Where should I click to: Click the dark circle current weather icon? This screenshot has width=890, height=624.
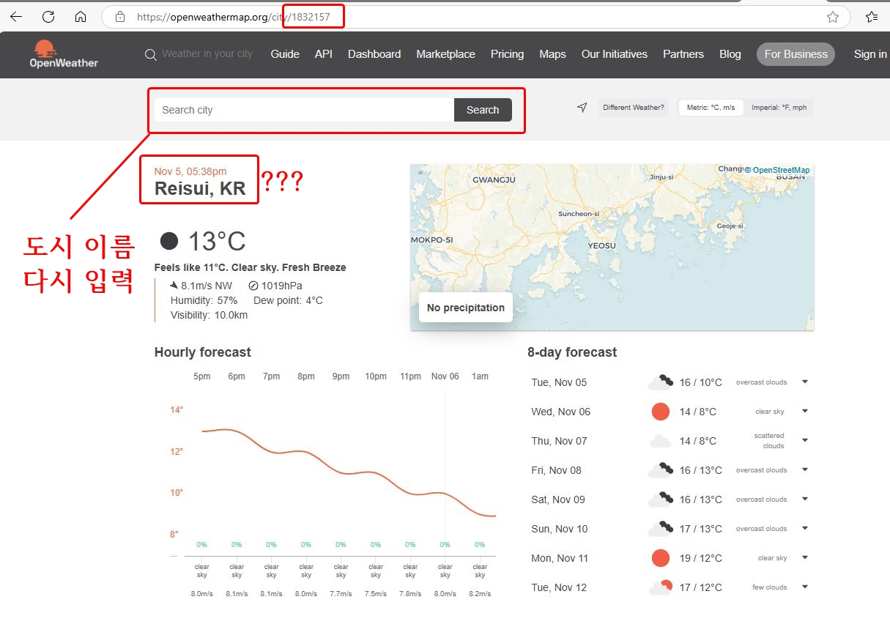coord(169,241)
